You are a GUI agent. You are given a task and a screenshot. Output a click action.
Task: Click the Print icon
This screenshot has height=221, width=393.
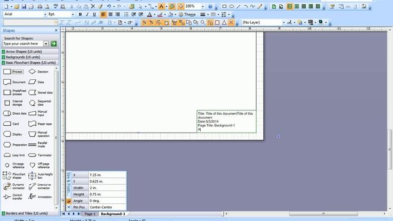click(40, 7)
